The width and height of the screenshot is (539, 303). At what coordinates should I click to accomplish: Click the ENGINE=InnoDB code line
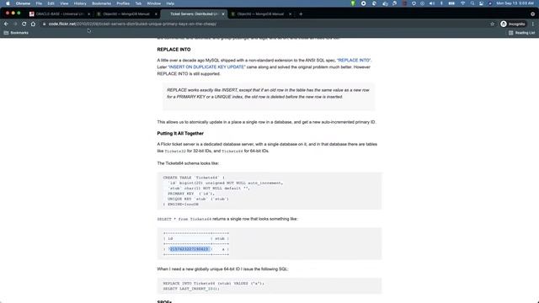(x=181, y=204)
